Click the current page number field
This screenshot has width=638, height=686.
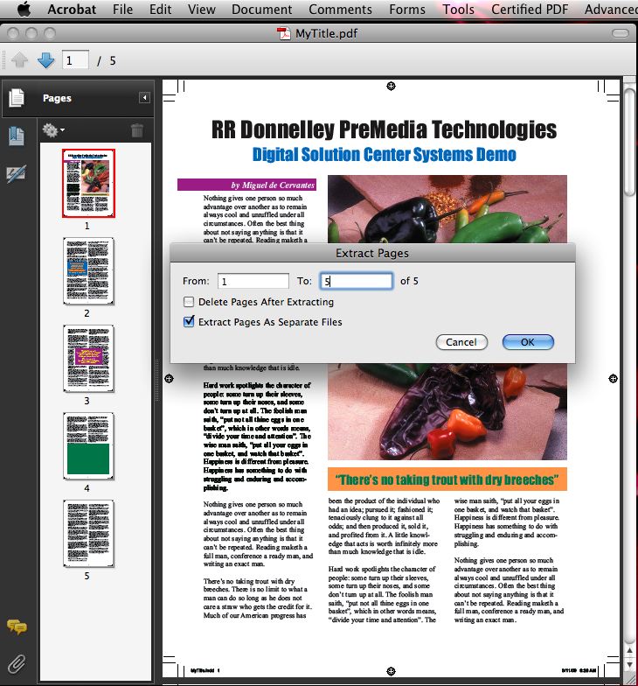75,60
